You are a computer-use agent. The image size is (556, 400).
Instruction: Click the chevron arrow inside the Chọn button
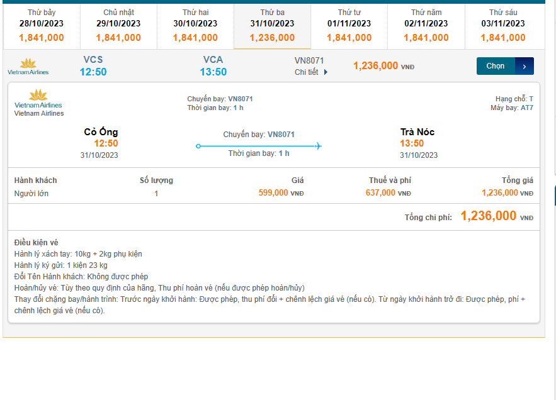point(523,65)
